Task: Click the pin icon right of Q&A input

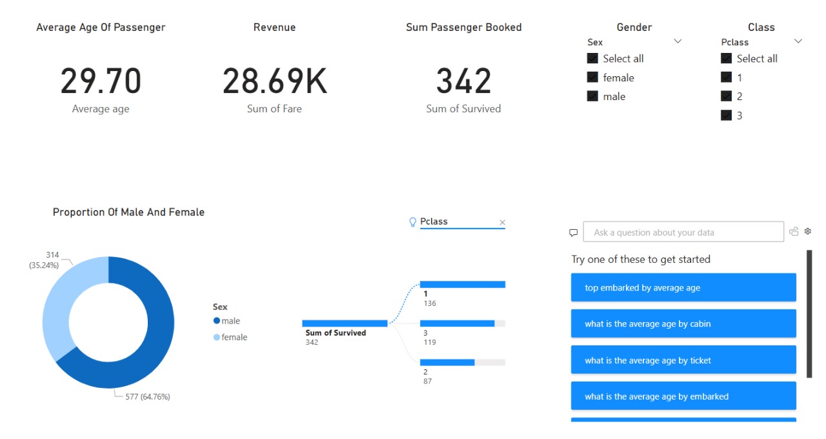Action: (794, 231)
